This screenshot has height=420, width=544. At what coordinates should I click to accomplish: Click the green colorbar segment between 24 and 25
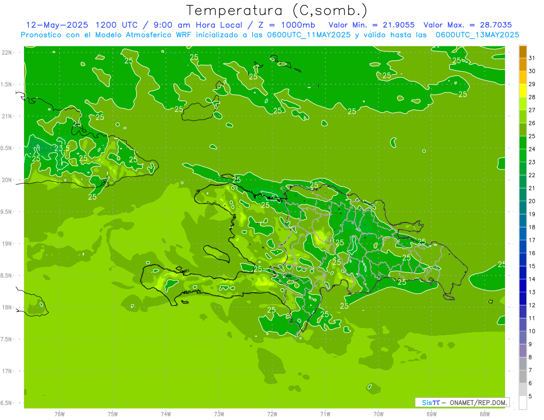click(x=523, y=143)
